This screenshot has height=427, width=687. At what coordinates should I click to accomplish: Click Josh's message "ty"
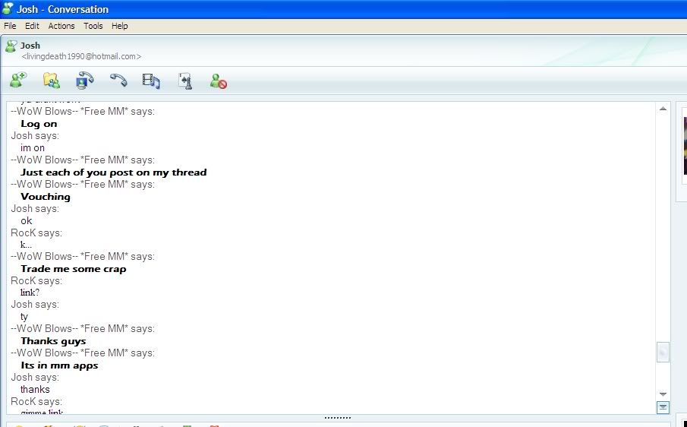point(24,317)
